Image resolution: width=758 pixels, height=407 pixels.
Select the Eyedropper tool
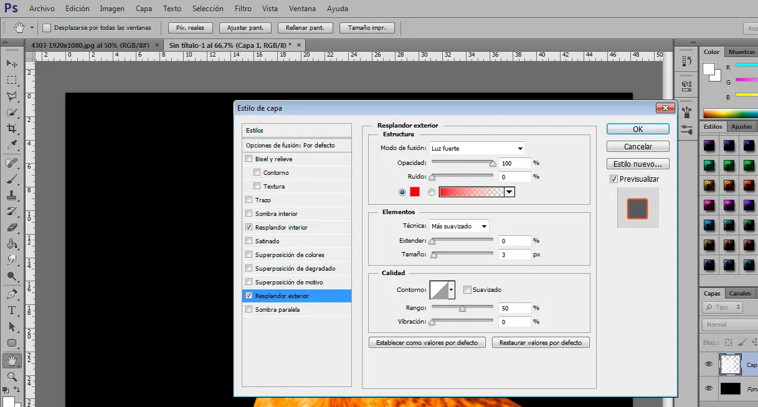(x=12, y=145)
